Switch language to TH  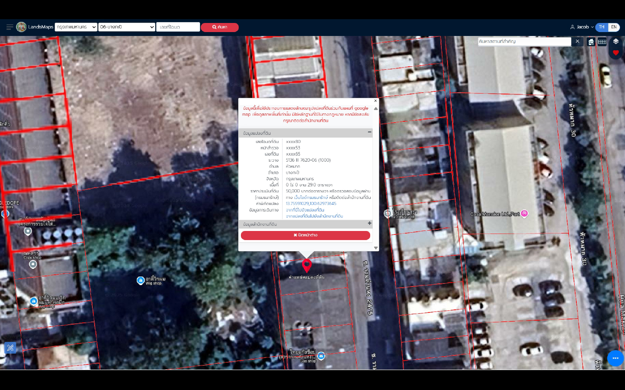(602, 27)
